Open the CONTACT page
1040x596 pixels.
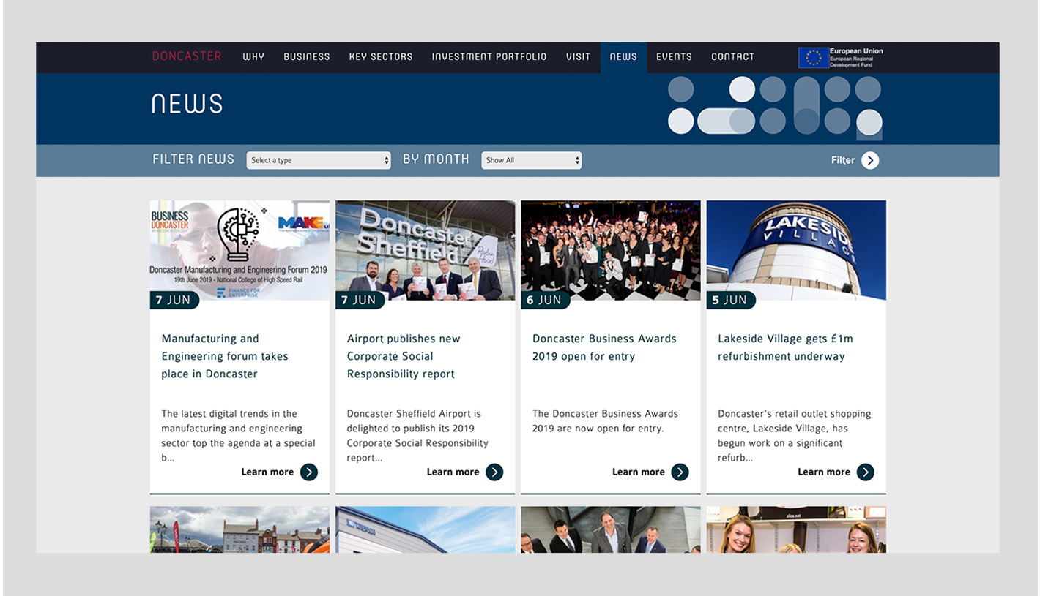(x=732, y=57)
